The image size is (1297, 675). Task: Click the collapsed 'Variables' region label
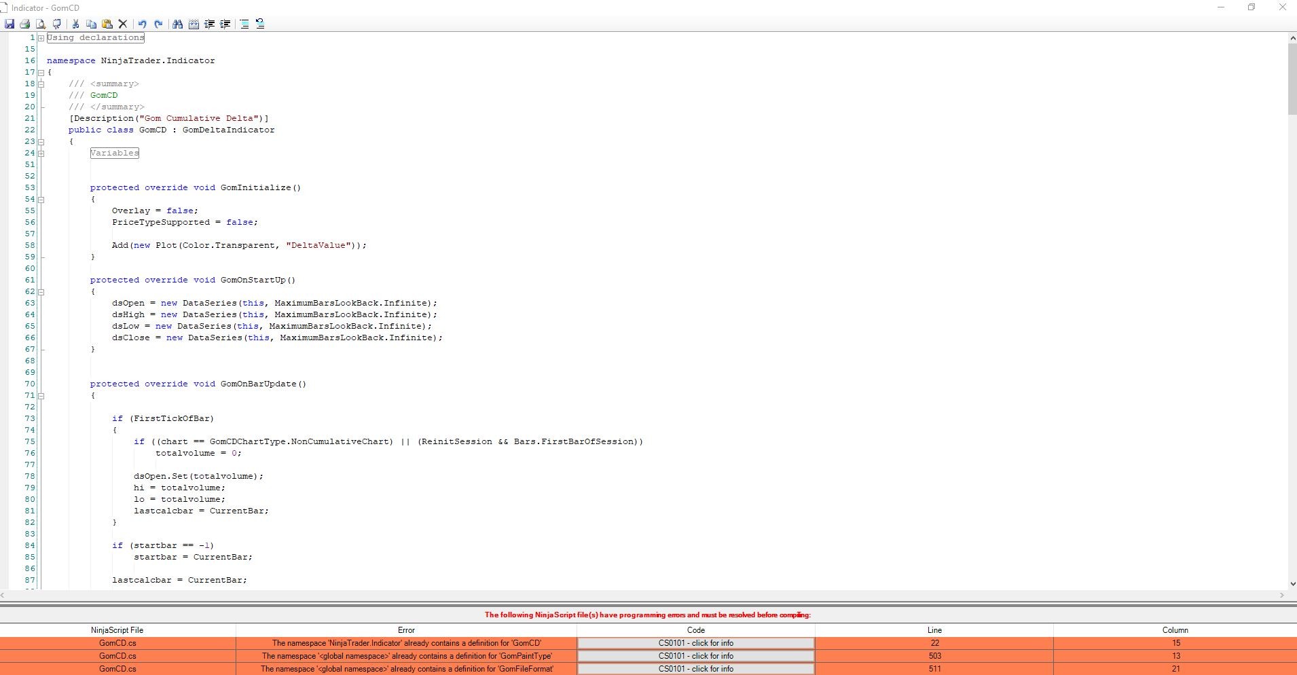(x=115, y=153)
